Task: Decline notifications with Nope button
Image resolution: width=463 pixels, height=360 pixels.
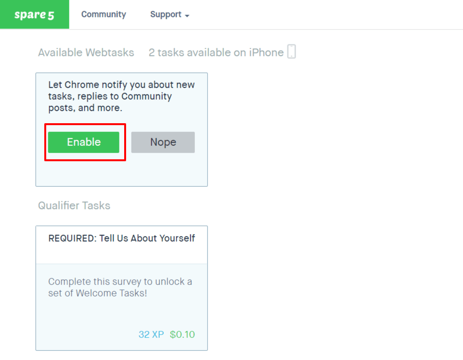Action: pyautogui.click(x=163, y=142)
